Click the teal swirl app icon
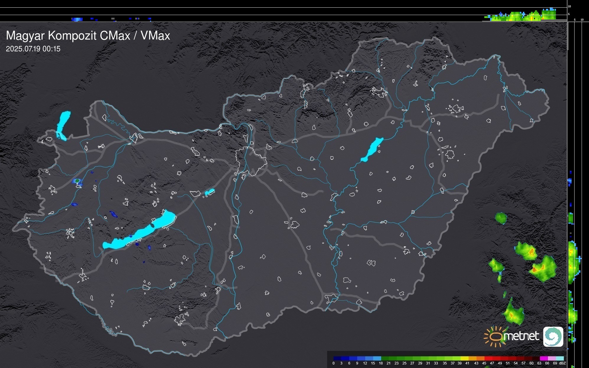This screenshot has height=368, width=589. click(553, 336)
